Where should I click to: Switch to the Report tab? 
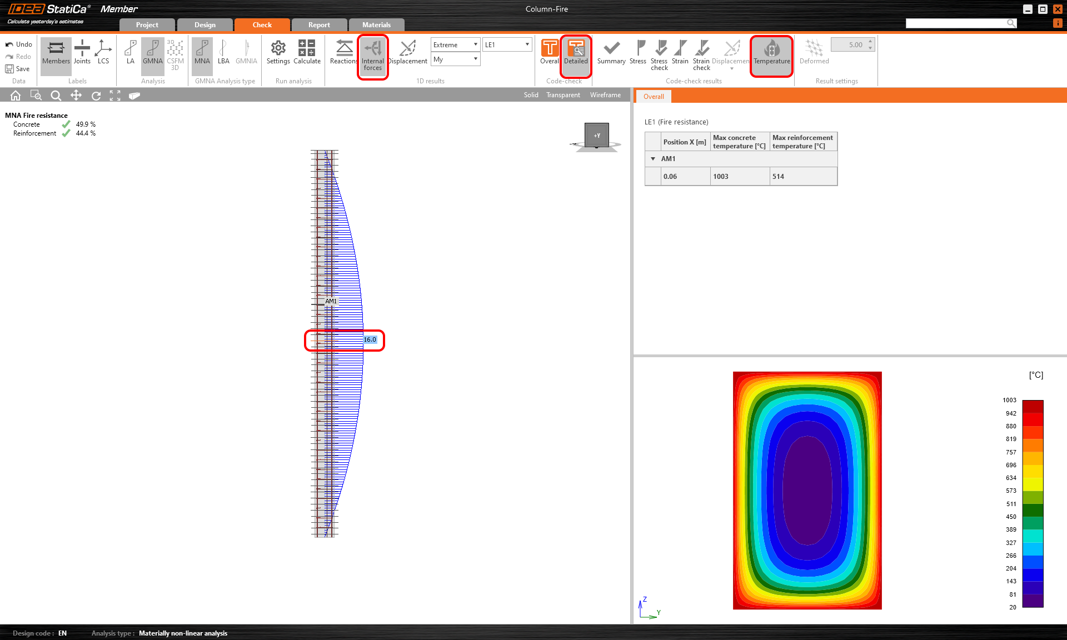coord(319,25)
